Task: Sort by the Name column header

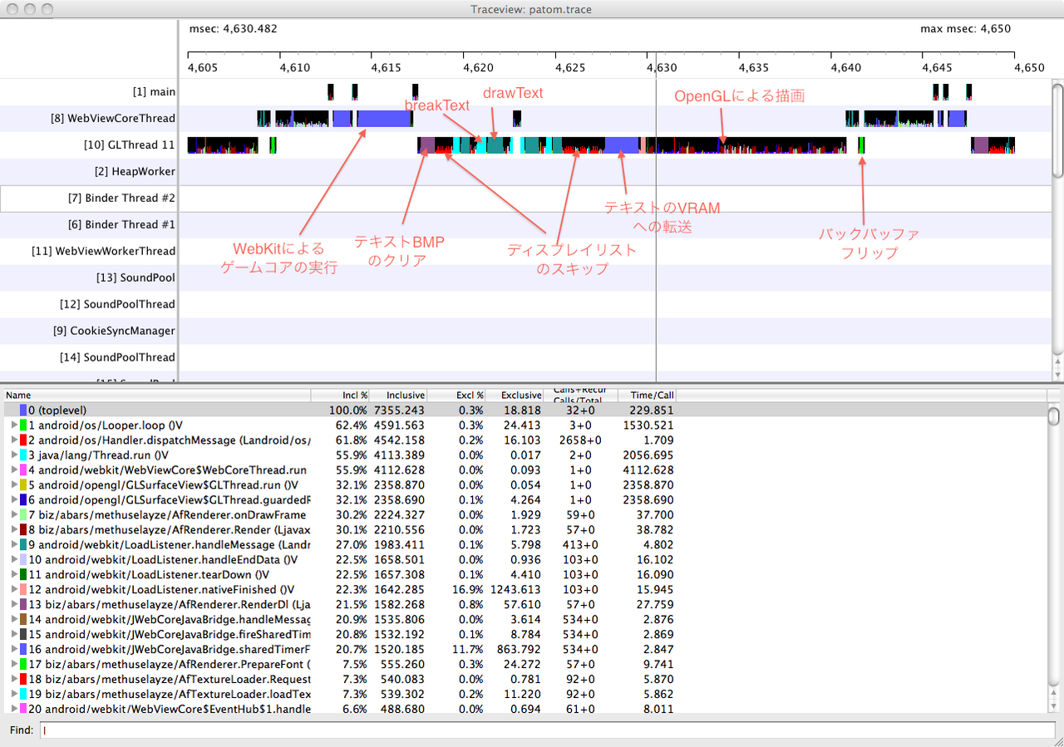Action: (x=155, y=395)
